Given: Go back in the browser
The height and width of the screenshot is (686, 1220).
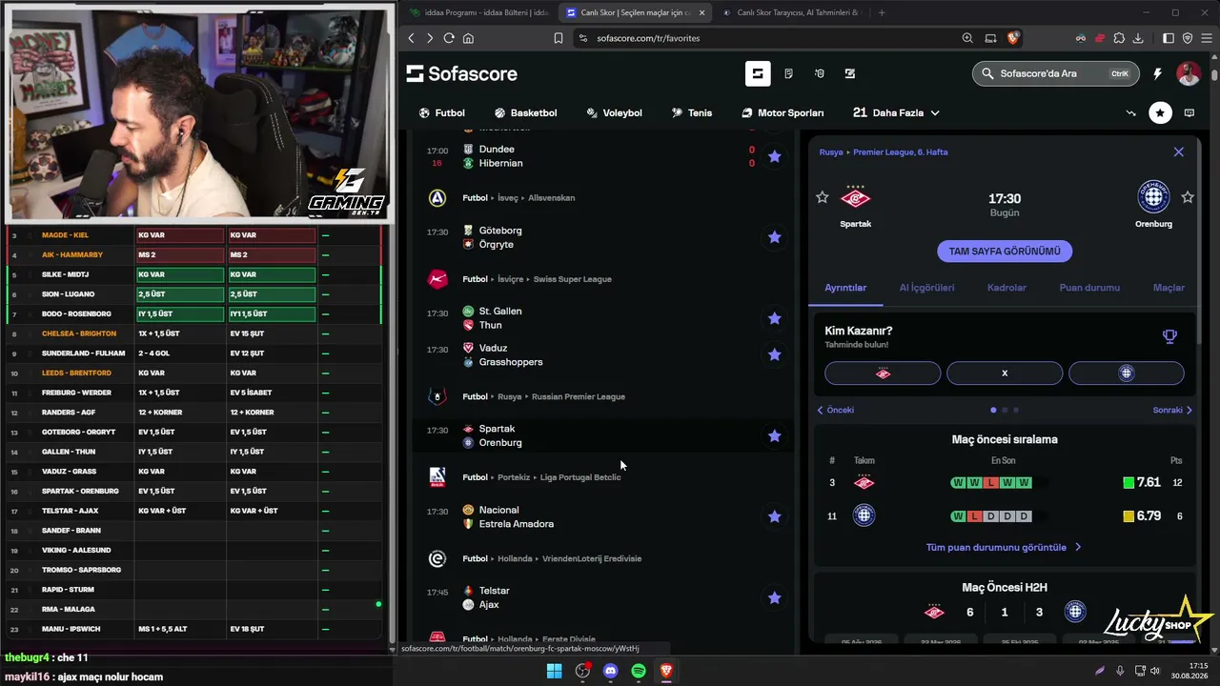Looking at the screenshot, I should [x=412, y=38].
